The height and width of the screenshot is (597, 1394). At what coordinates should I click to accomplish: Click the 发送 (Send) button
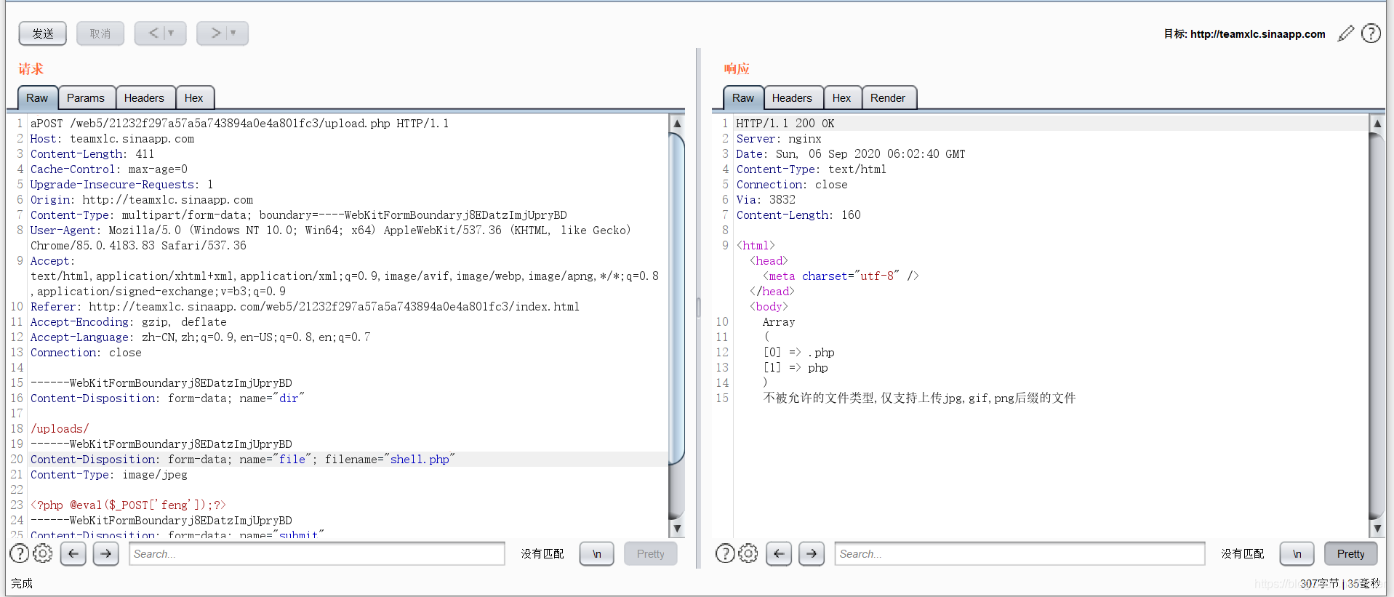[43, 33]
